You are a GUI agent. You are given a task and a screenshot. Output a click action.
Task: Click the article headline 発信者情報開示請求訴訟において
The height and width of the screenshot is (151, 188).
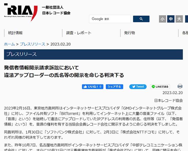pyautogui.click(x=41, y=68)
